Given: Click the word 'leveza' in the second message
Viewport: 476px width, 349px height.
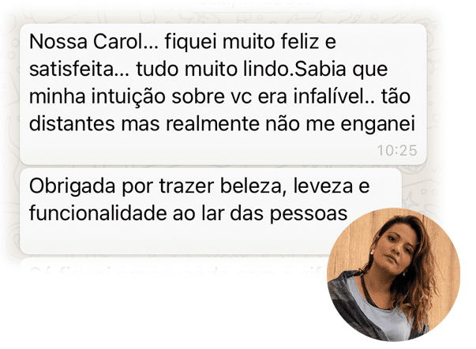Looking at the screenshot, I should point(323,186).
